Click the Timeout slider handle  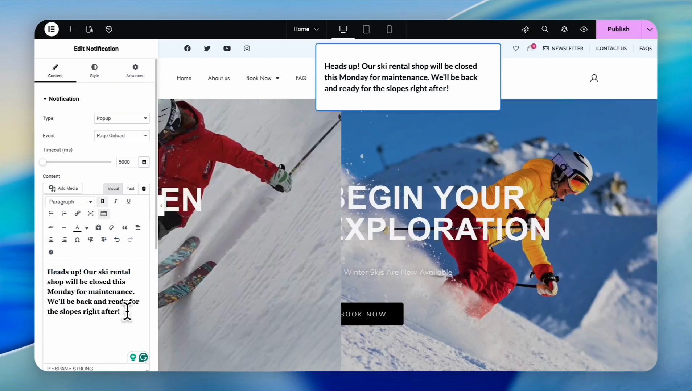(43, 162)
